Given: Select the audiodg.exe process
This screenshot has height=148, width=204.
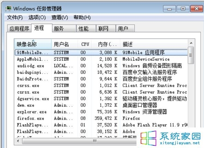Looking at the screenshot, I should click(x=101, y=66).
